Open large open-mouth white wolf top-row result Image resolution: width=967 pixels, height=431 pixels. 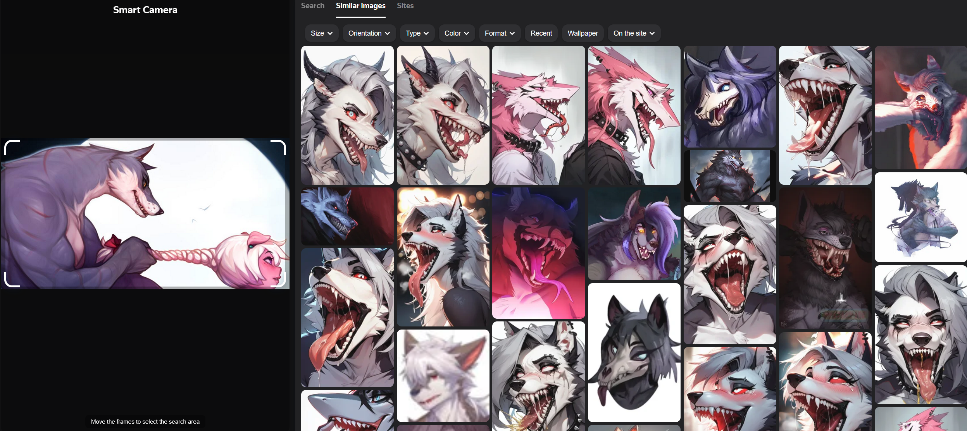pos(825,115)
